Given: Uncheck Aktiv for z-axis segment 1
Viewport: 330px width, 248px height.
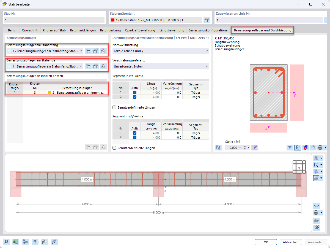Looking at the screenshot, I should 134,93.
